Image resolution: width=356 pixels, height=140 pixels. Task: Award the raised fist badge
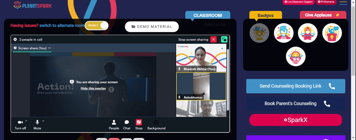click(284, 33)
